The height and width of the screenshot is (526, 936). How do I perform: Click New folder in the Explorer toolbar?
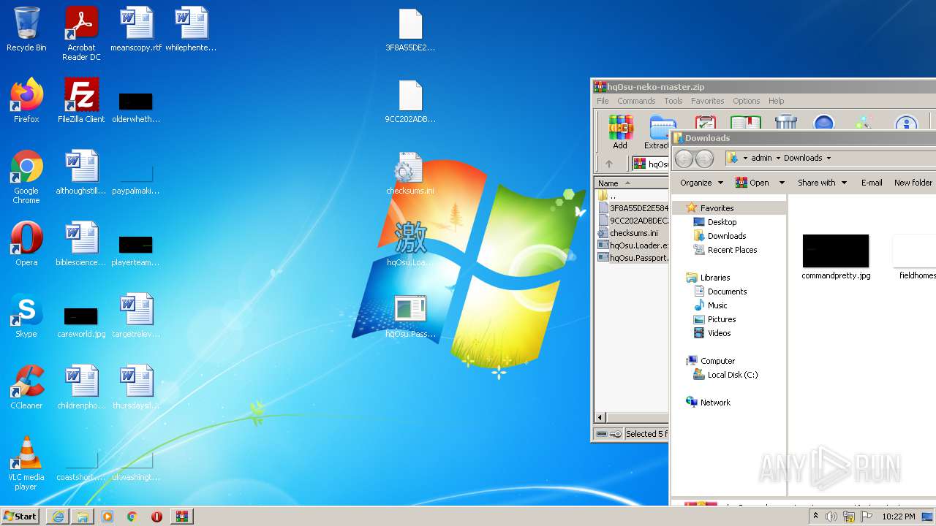click(x=913, y=183)
